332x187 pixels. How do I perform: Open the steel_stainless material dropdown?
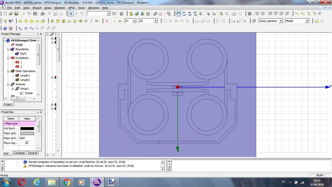281,21
